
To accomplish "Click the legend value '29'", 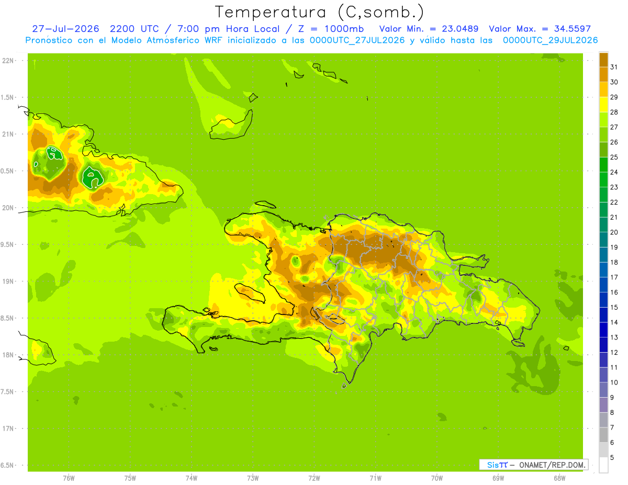I will 614,97.
